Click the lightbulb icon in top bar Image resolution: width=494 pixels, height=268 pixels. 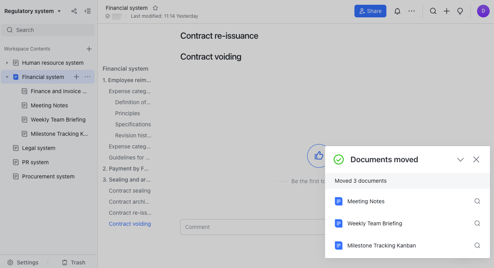click(x=460, y=11)
